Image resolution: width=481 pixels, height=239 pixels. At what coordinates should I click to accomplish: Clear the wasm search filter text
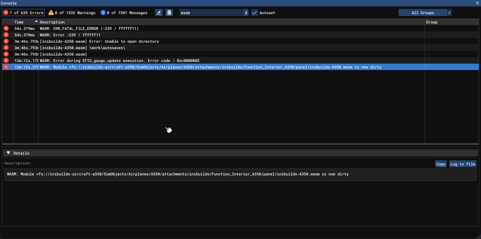coord(246,13)
